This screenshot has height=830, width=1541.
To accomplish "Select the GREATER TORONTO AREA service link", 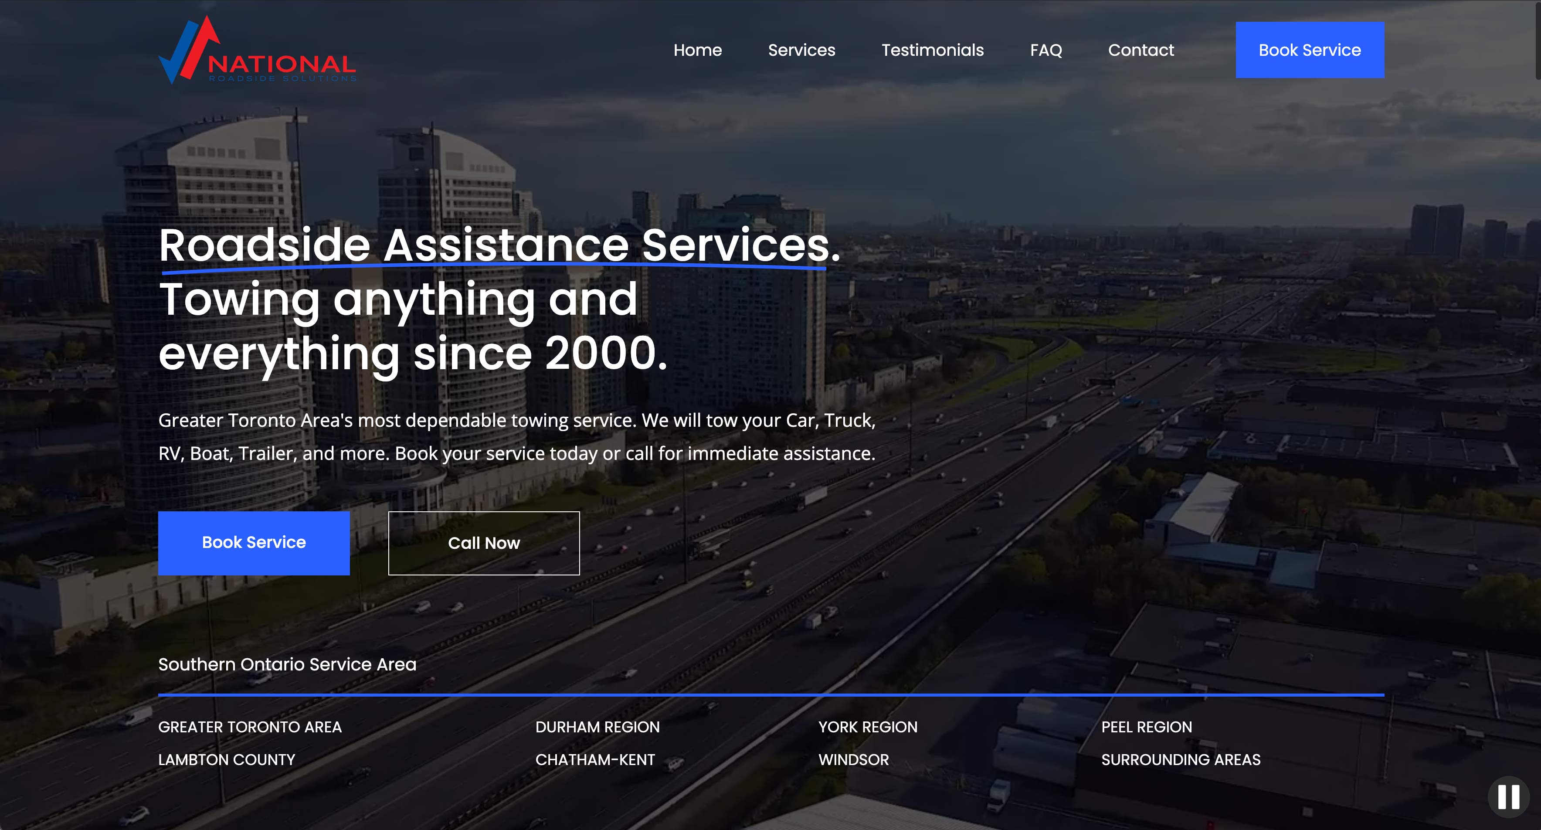I will click(x=249, y=727).
